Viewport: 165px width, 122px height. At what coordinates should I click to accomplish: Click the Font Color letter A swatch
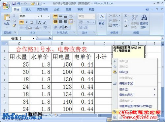37,28
